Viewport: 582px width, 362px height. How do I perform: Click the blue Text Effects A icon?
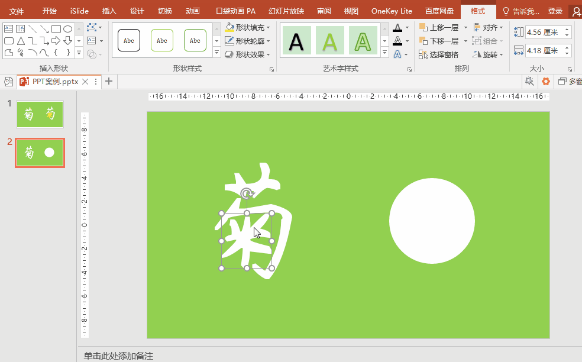coord(397,54)
